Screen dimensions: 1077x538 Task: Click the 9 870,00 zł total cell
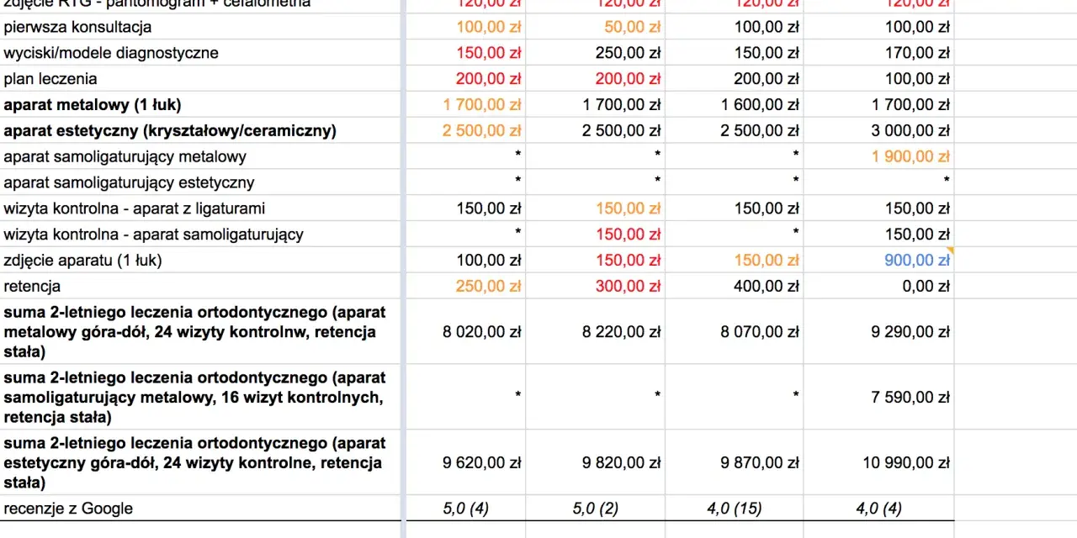pos(734,462)
